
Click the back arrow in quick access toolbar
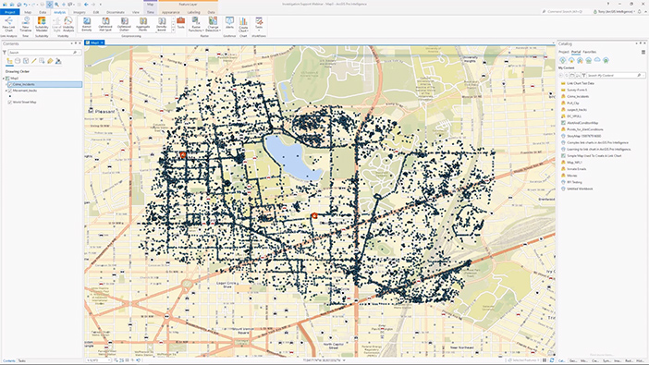point(86,4)
